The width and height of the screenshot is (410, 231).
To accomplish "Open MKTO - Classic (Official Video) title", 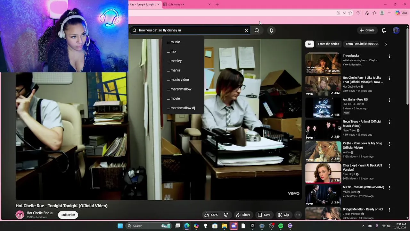I will click(x=363, y=187).
